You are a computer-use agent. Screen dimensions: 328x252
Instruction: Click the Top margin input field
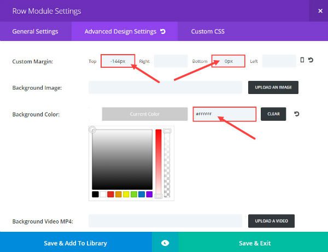[118, 61]
